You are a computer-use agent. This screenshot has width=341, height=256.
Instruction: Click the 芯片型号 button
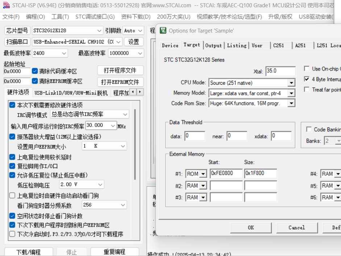tap(17, 31)
